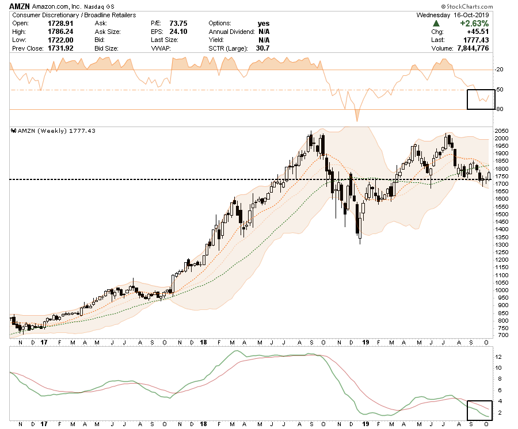The height and width of the screenshot is (429, 518).
Task: Click the -80 oscillator axis label
Action: [x=499, y=109]
